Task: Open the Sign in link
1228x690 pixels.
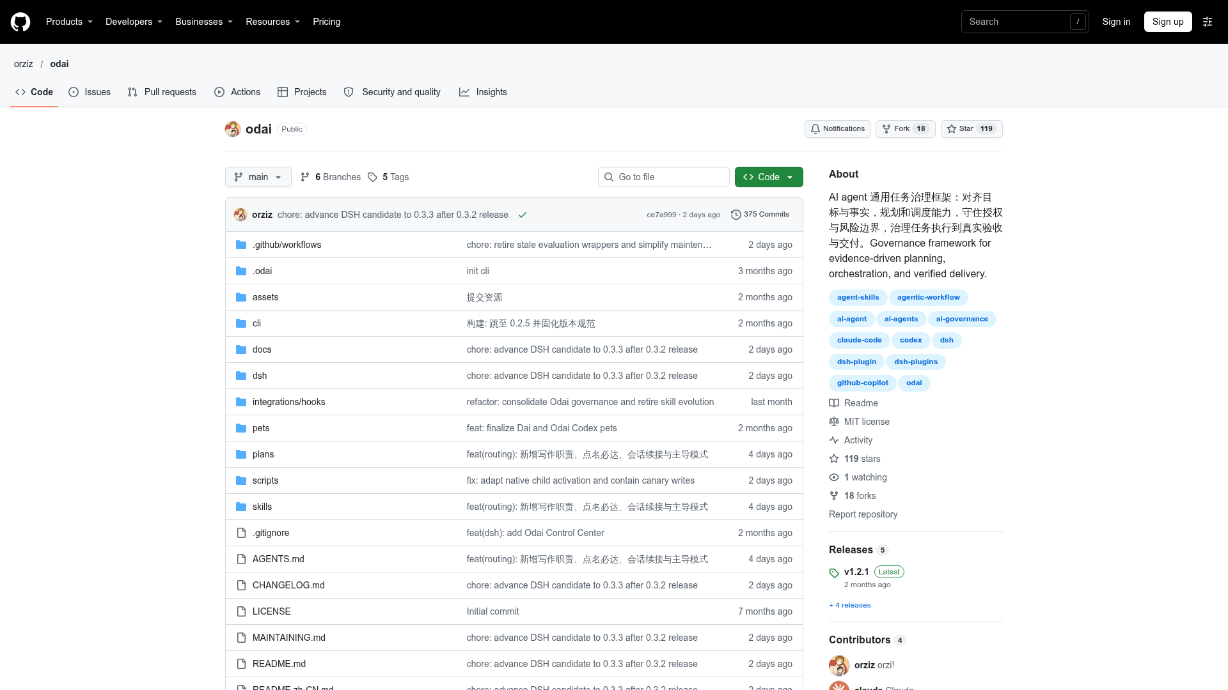Action: point(1116,22)
